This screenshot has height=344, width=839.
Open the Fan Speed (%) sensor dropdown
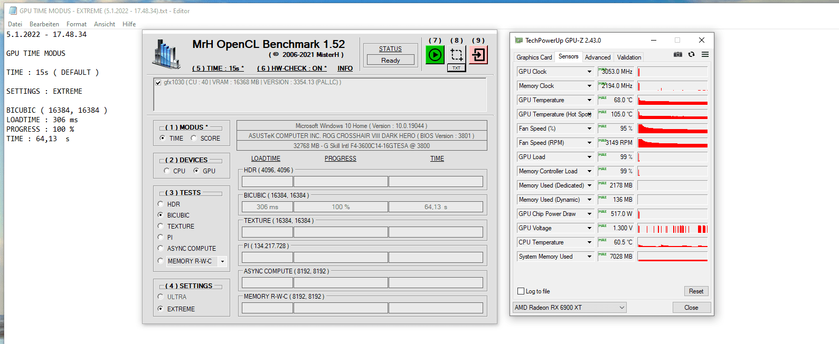coord(589,129)
